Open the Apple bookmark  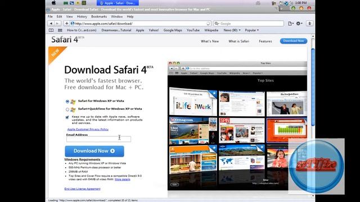(140, 30)
